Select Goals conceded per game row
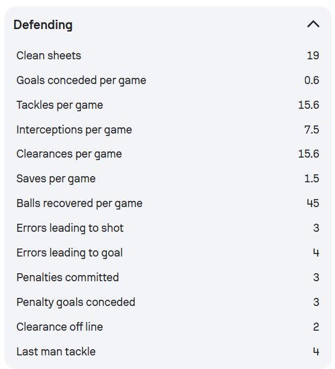335x369 pixels. (x=167, y=80)
